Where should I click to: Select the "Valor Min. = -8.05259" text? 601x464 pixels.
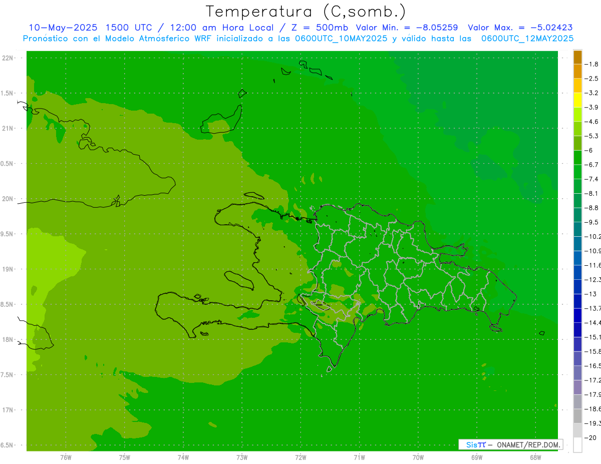(x=407, y=28)
